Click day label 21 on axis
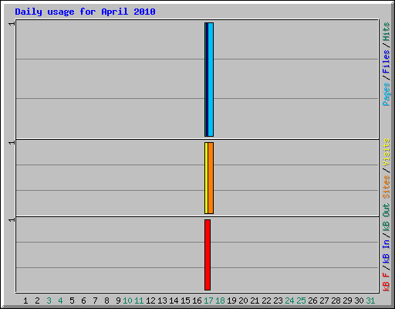This screenshot has height=309, width=395. point(255,301)
